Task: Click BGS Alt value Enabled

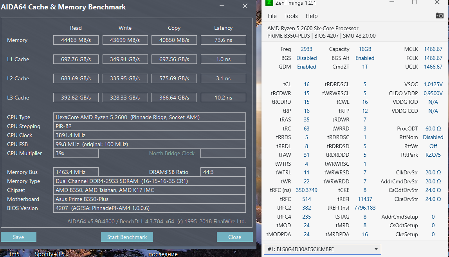Action: (x=365, y=58)
